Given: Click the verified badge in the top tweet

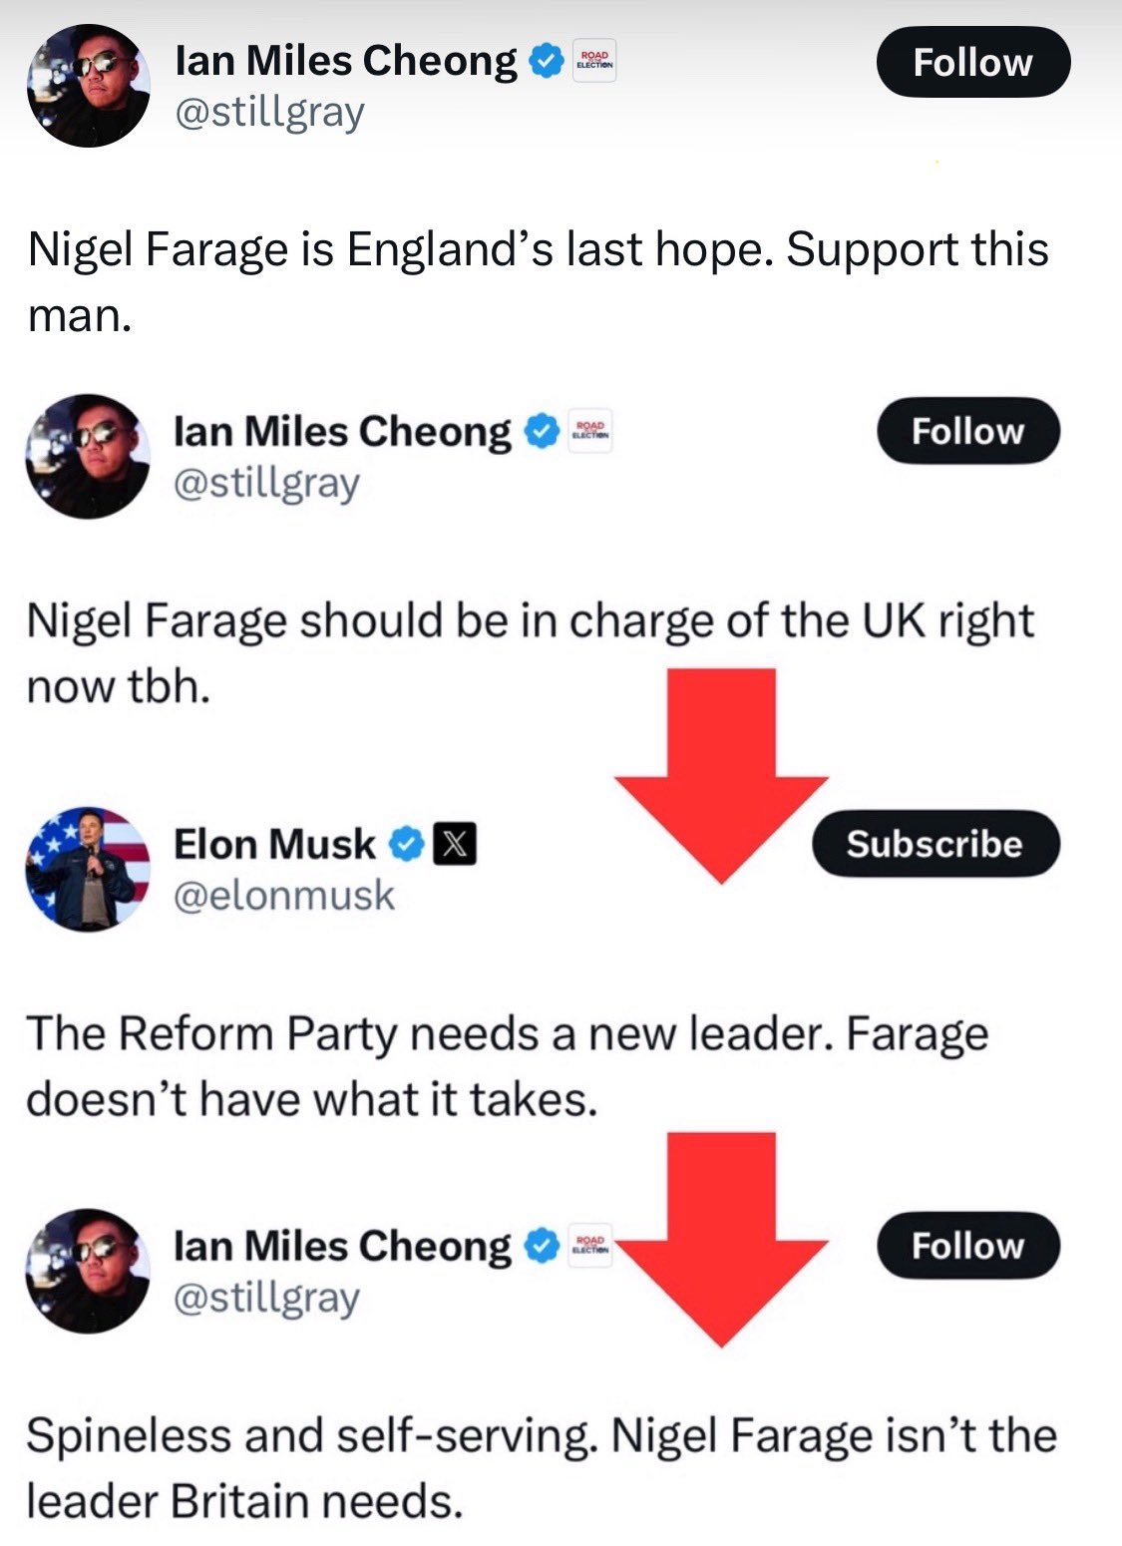Looking at the screenshot, I should click(x=546, y=62).
